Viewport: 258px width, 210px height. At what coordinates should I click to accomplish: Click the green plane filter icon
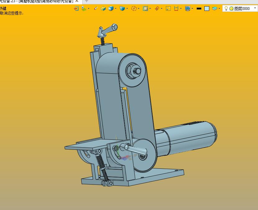84,8
